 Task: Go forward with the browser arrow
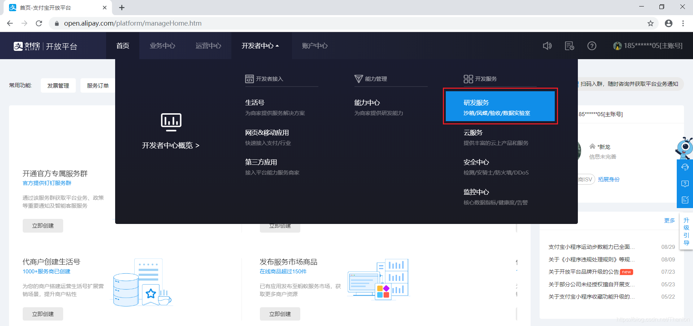click(x=25, y=23)
